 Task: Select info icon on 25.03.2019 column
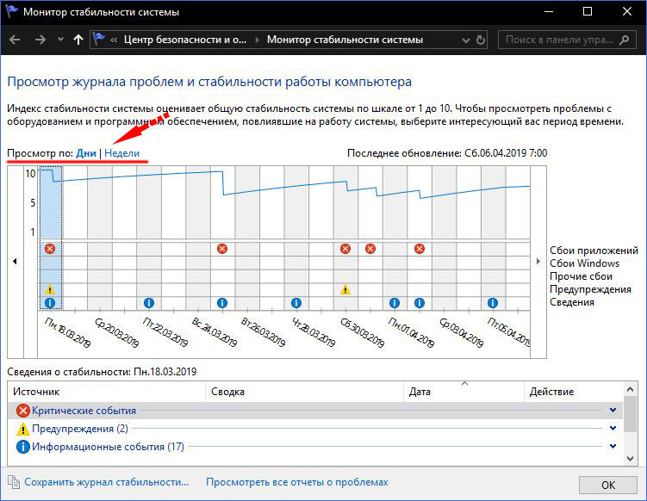[x=222, y=303]
